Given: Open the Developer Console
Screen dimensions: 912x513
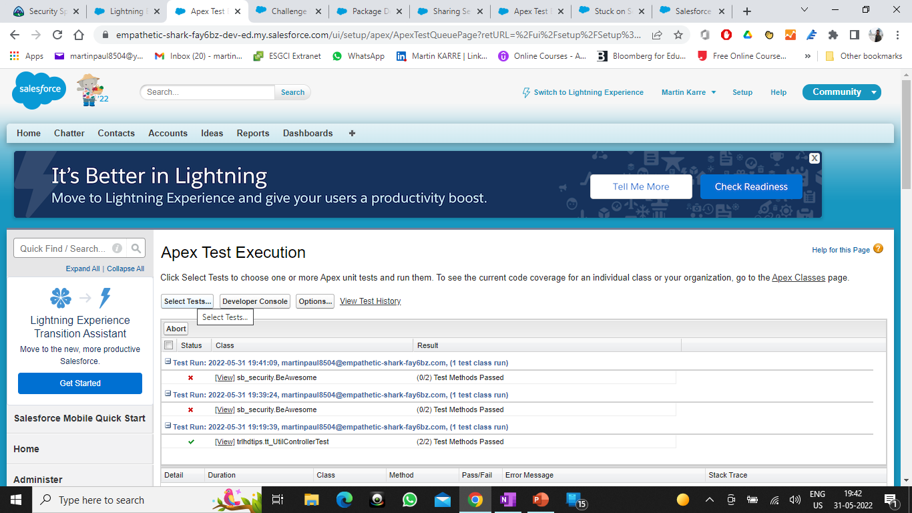Looking at the screenshot, I should 255,301.
